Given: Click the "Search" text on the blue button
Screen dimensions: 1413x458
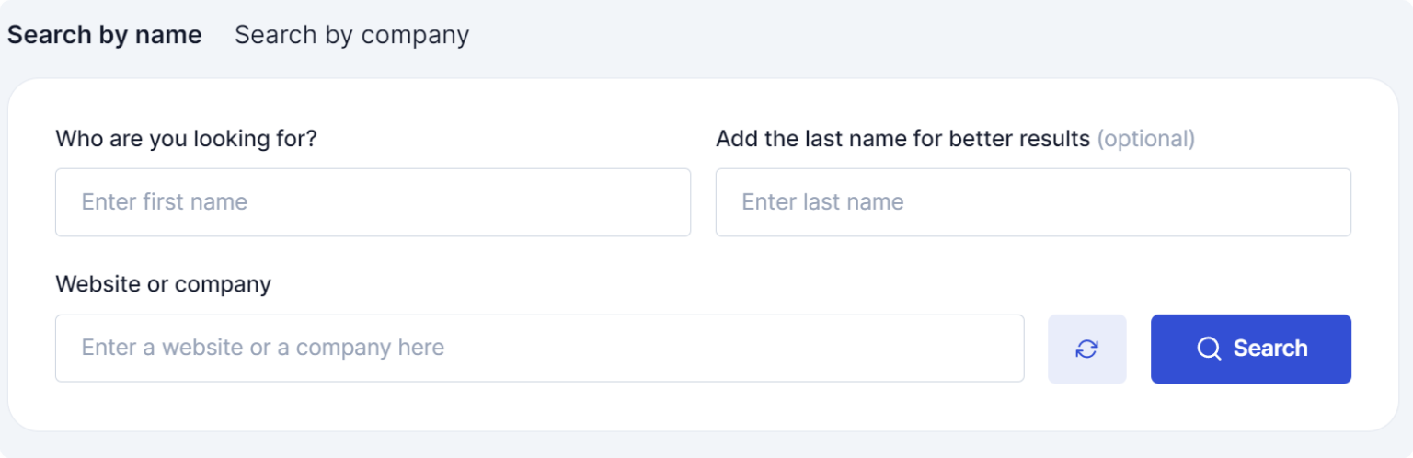Looking at the screenshot, I should (x=1269, y=349).
